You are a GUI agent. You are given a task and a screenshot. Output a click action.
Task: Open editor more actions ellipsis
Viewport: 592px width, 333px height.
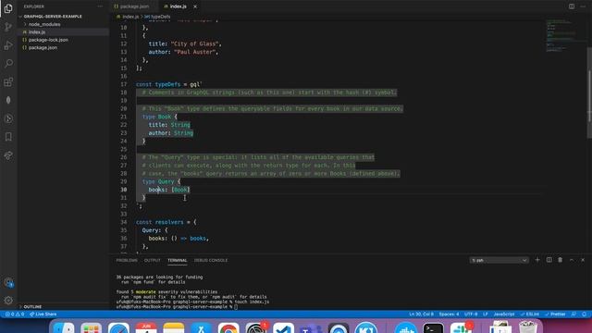583,6
